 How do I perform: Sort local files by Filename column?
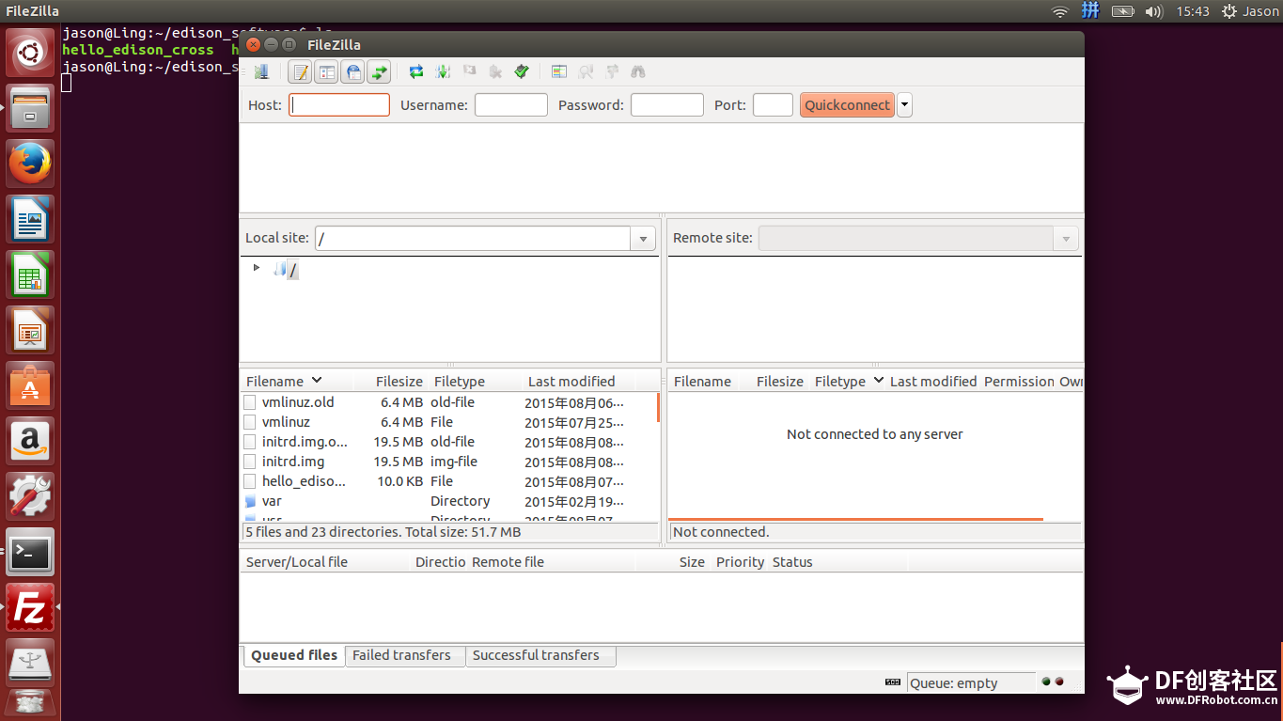click(x=297, y=382)
